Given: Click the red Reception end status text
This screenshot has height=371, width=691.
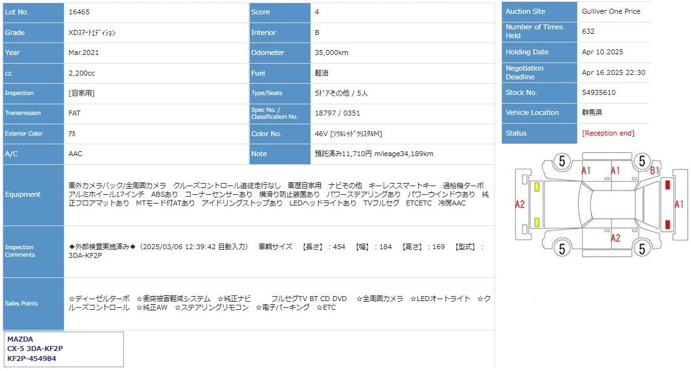Looking at the screenshot, I should [x=608, y=133].
